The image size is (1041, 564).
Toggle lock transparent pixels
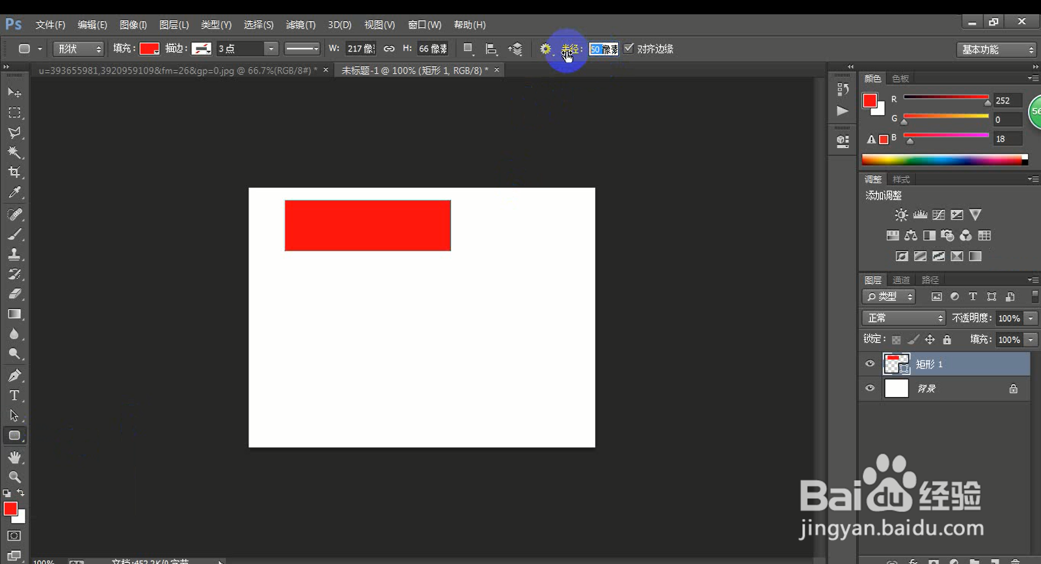click(x=897, y=340)
